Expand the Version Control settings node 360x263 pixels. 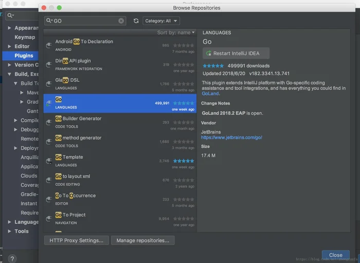pos(9,65)
